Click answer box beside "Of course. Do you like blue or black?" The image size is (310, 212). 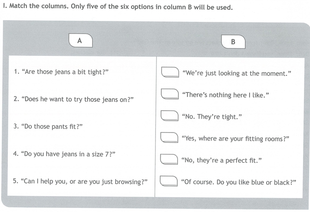coord(168,181)
